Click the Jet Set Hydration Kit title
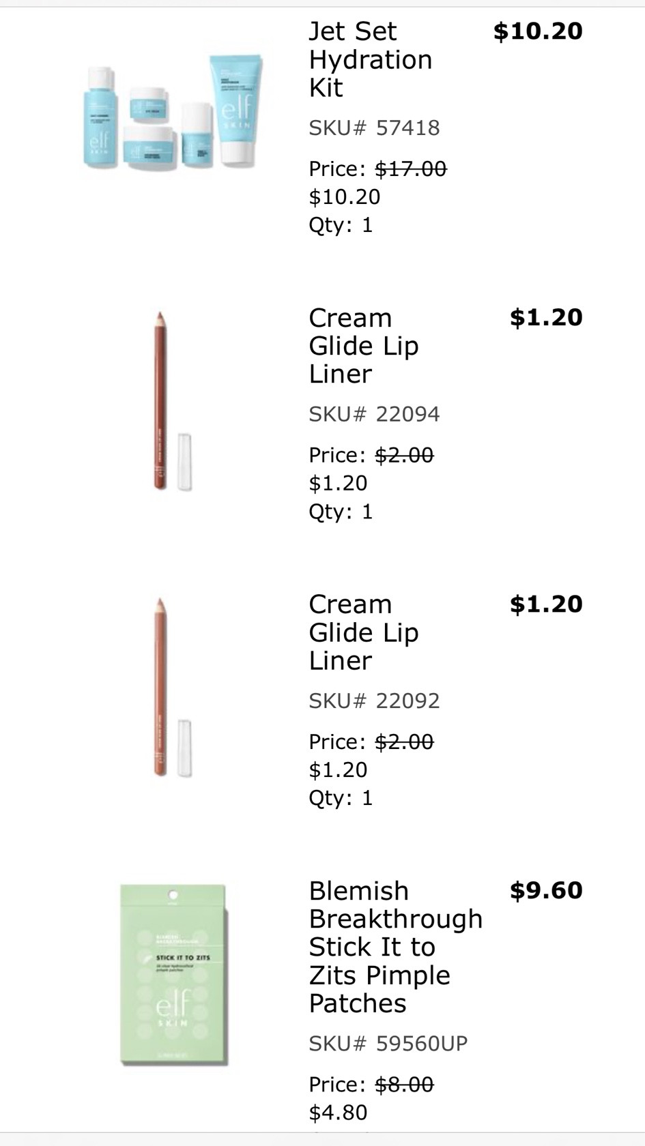The height and width of the screenshot is (1146, 645). click(371, 59)
